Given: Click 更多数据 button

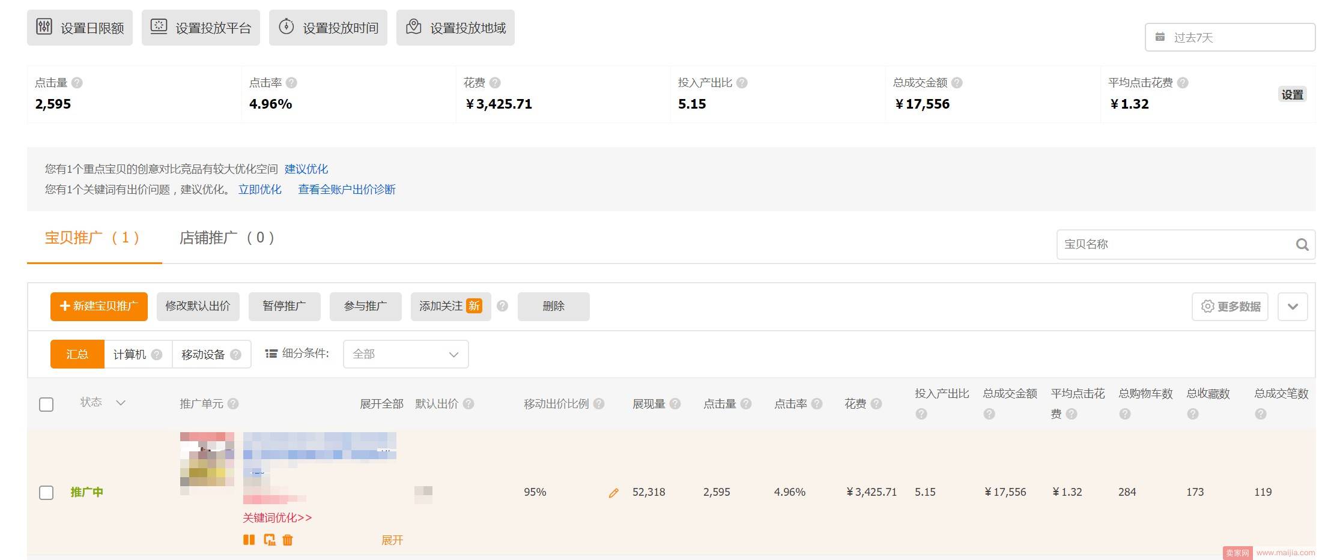Looking at the screenshot, I should pyautogui.click(x=1230, y=307).
